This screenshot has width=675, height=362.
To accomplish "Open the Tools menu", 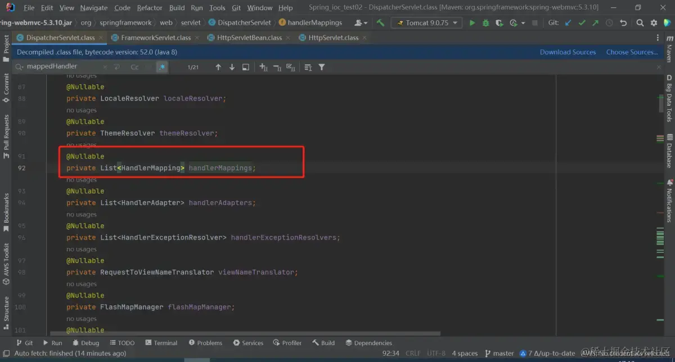I will pyautogui.click(x=217, y=8).
